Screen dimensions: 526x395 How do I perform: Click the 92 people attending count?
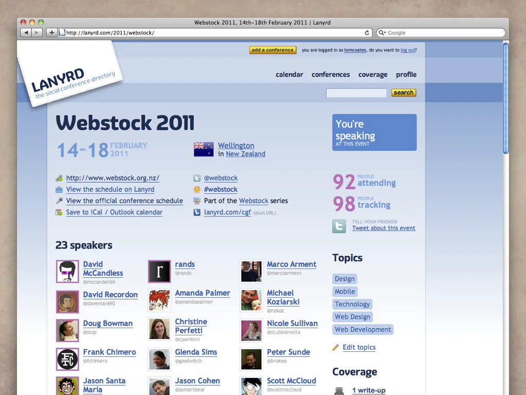pos(364,182)
